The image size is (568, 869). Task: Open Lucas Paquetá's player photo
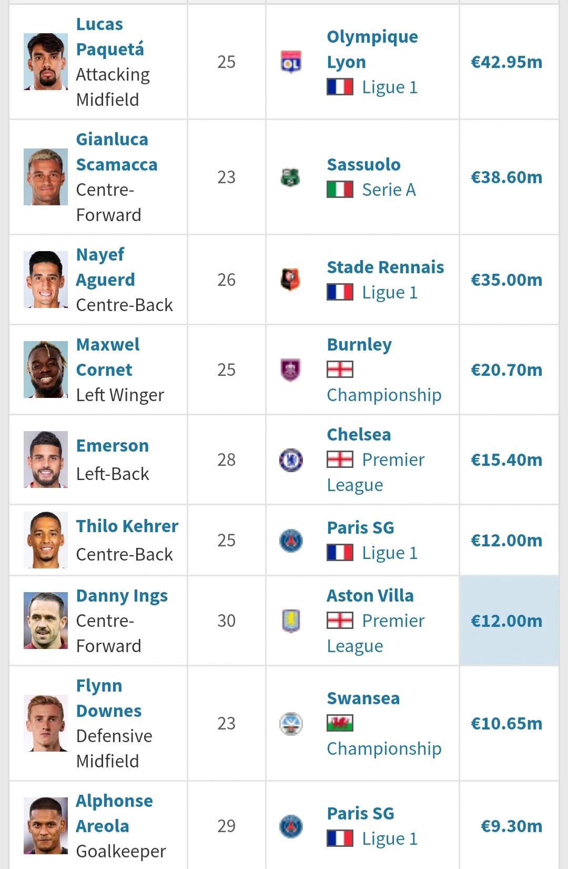46,62
